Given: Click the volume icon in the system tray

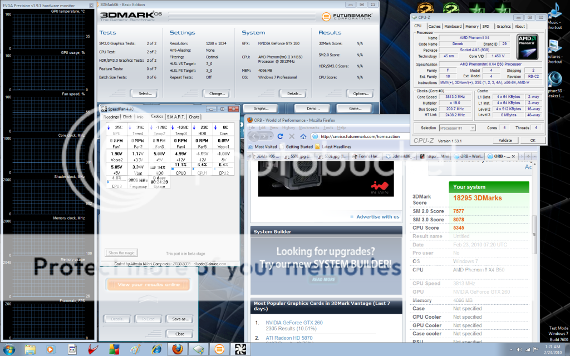Looking at the screenshot, I should 519,349.
